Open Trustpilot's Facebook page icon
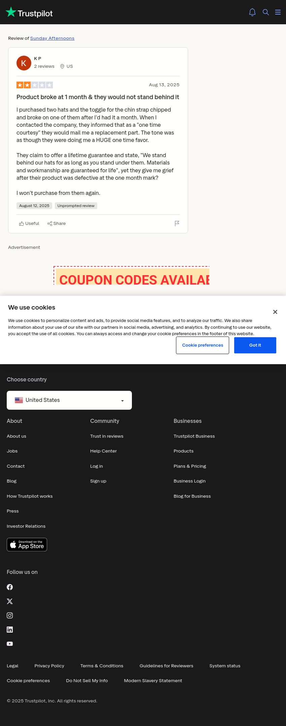The width and height of the screenshot is (286, 726). tap(10, 587)
